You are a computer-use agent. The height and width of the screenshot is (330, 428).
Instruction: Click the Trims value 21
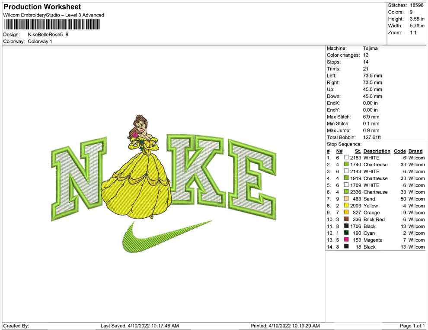[x=366, y=69]
